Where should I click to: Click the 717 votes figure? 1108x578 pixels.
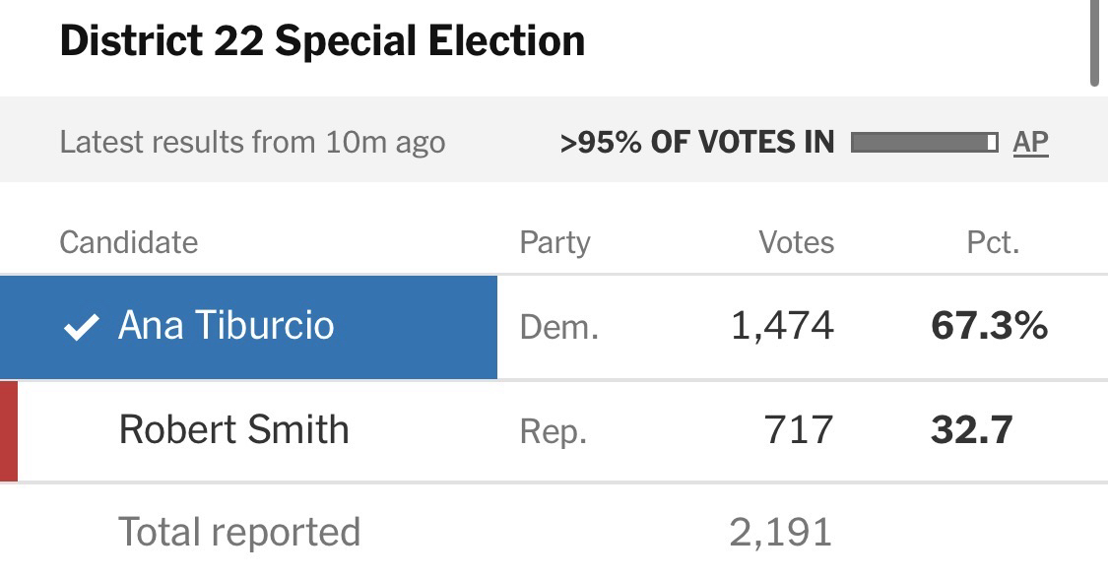click(798, 430)
